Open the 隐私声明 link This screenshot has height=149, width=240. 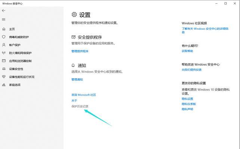coord(187,109)
